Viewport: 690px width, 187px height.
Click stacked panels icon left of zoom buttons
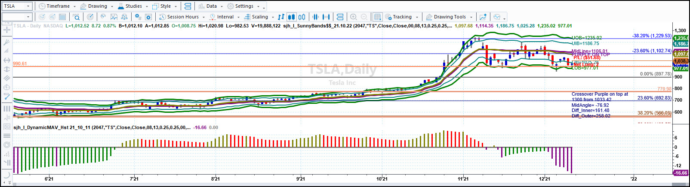click(340, 17)
